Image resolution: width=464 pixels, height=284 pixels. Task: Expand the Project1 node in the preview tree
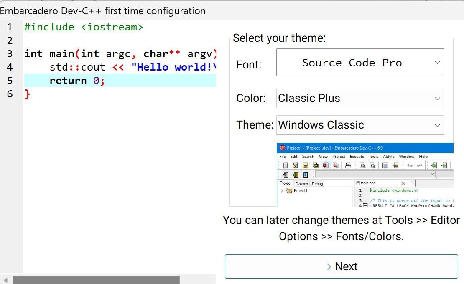pos(282,190)
